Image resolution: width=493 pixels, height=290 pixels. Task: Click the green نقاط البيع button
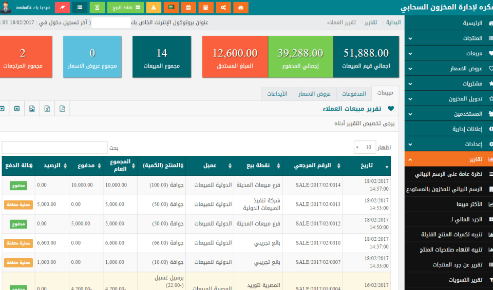point(125,8)
